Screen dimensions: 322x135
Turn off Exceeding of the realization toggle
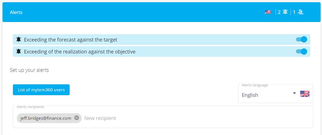[x=302, y=51]
